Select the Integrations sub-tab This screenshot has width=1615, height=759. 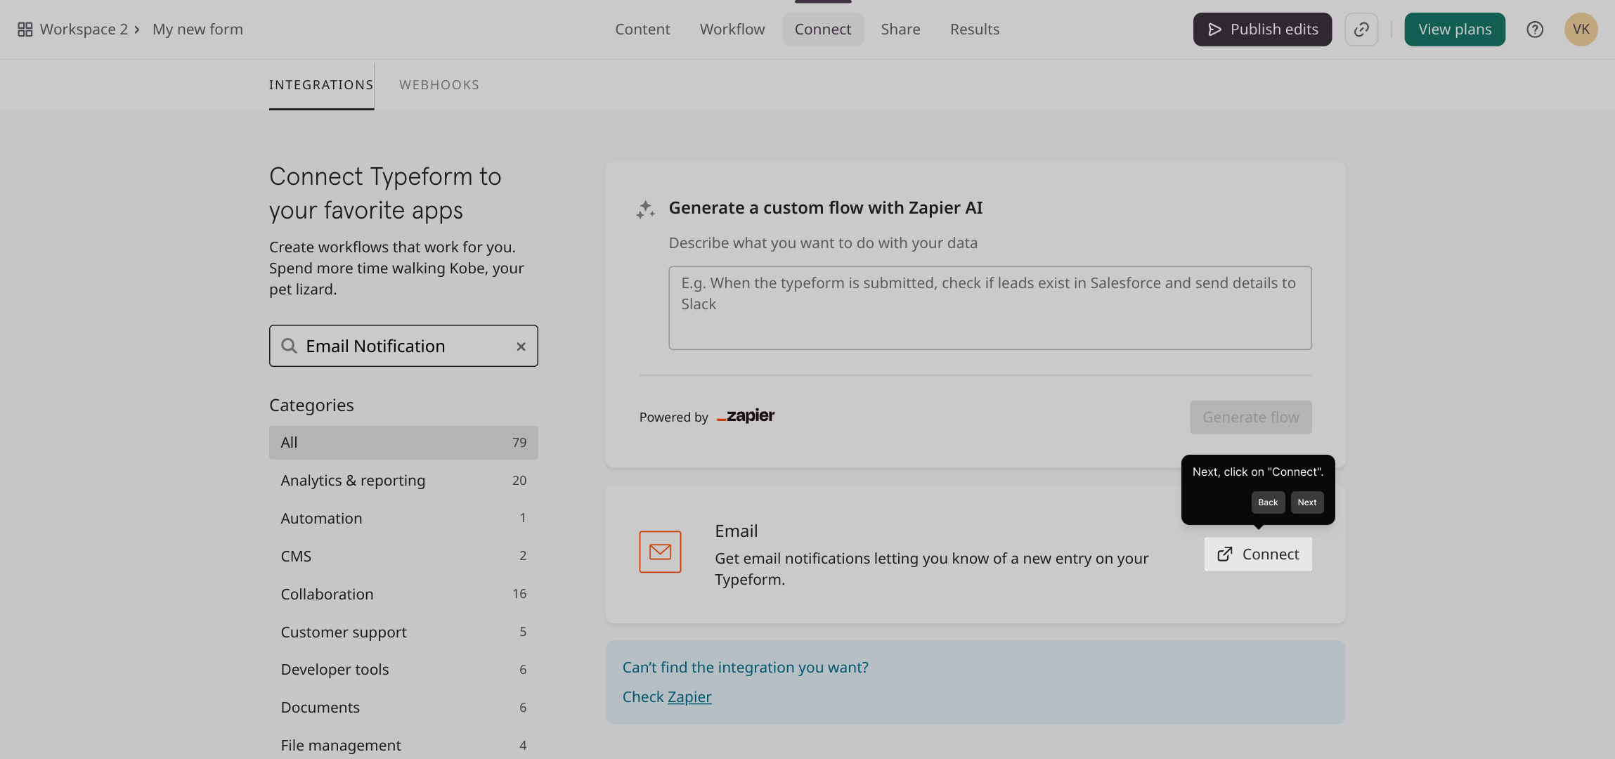[x=321, y=85]
